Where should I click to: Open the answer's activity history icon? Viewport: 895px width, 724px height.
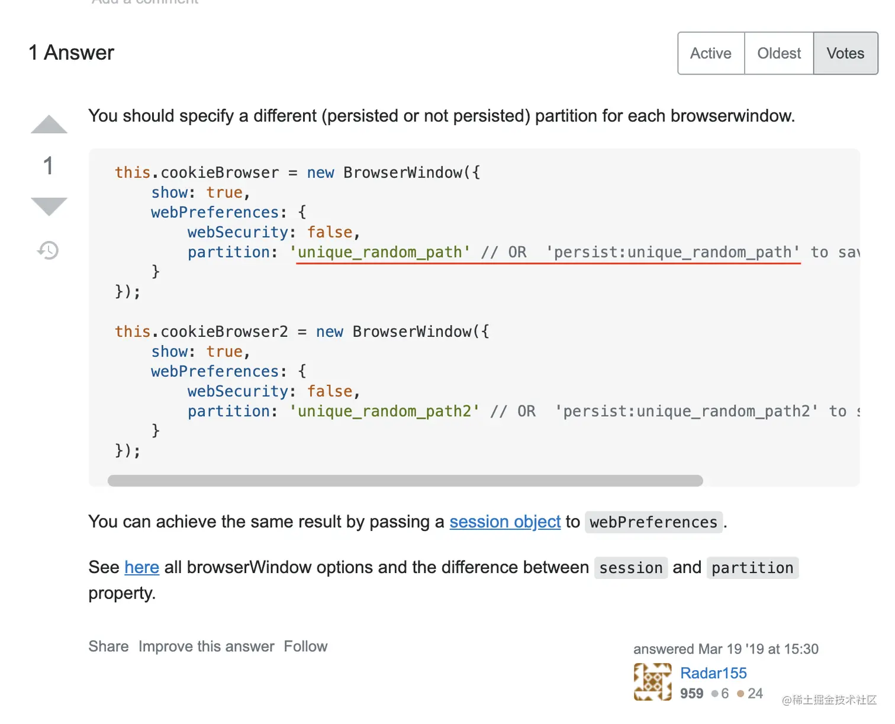click(x=49, y=250)
